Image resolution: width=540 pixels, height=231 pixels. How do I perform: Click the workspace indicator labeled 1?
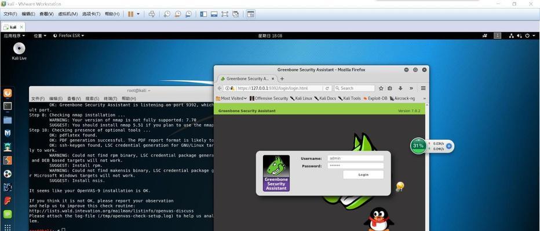click(497, 36)
